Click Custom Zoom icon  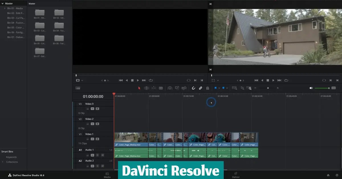[249, 88]
